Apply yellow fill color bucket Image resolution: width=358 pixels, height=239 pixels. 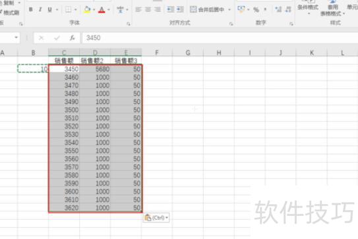point(87,9)
